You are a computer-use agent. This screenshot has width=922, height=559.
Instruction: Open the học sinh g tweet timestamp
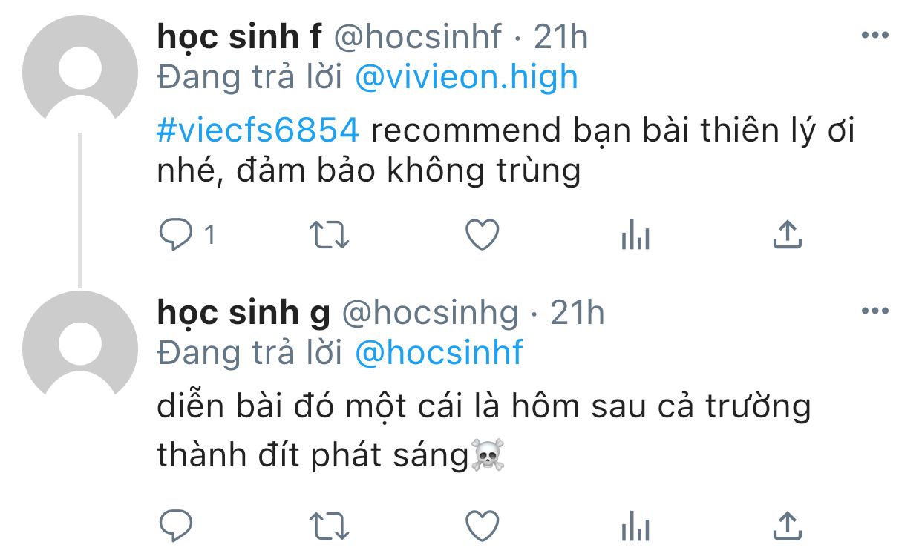click(x=577, y=313)
